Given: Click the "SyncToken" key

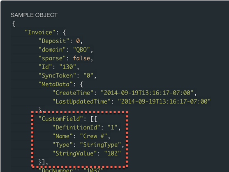Looking at the screenshot, I should tap(58, 75).
